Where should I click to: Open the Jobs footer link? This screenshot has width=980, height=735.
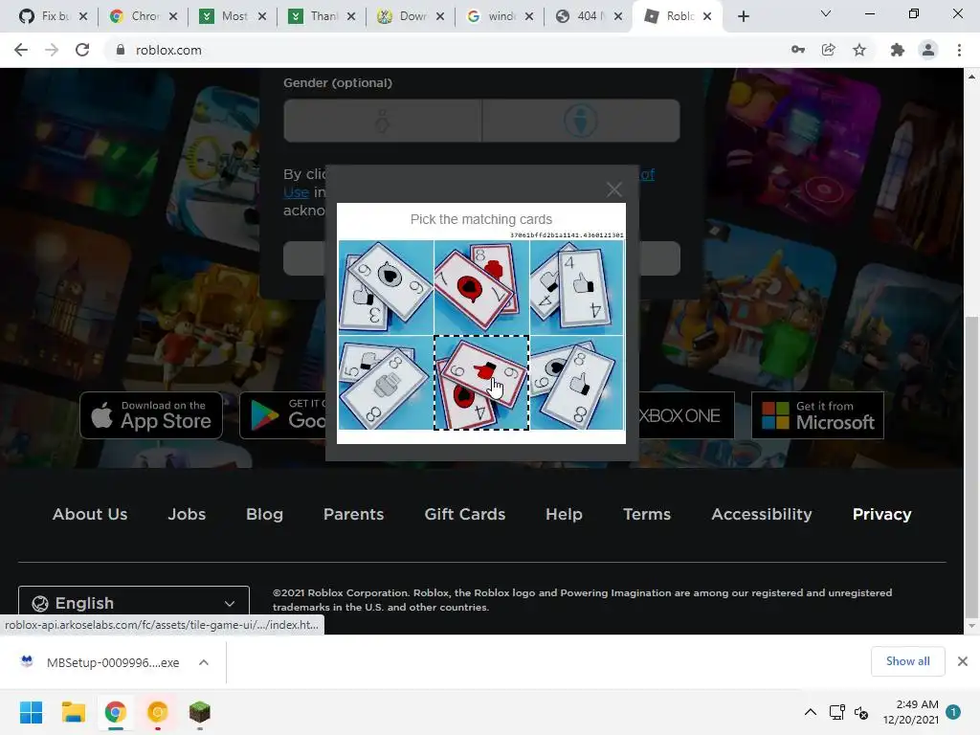[187, 514]
